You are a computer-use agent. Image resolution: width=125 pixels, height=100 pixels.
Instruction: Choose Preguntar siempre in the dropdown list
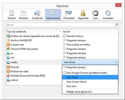coord(90,67)
